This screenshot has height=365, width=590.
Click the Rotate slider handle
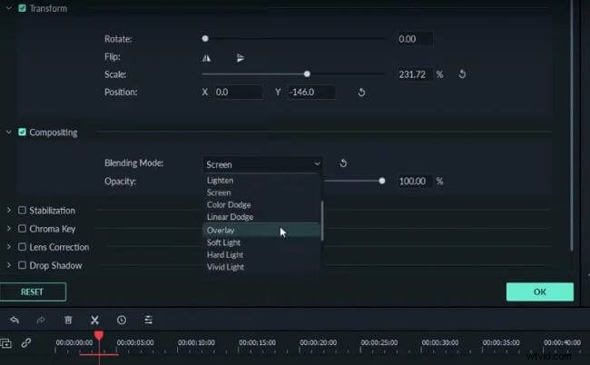[205, 39]
